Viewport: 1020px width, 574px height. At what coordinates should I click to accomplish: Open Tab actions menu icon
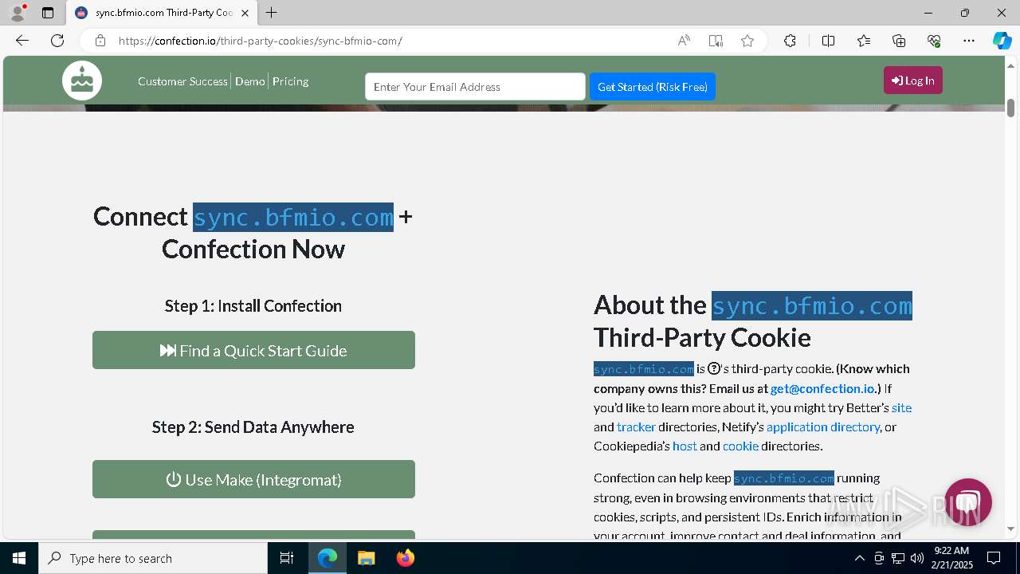coord(48,13)
